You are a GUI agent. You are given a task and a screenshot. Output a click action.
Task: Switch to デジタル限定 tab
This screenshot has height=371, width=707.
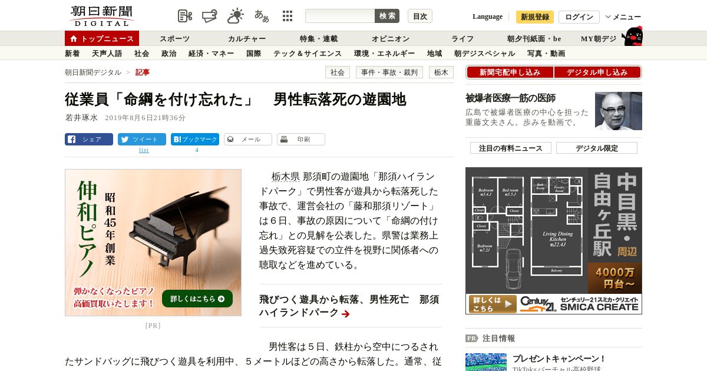coord(597,148)
